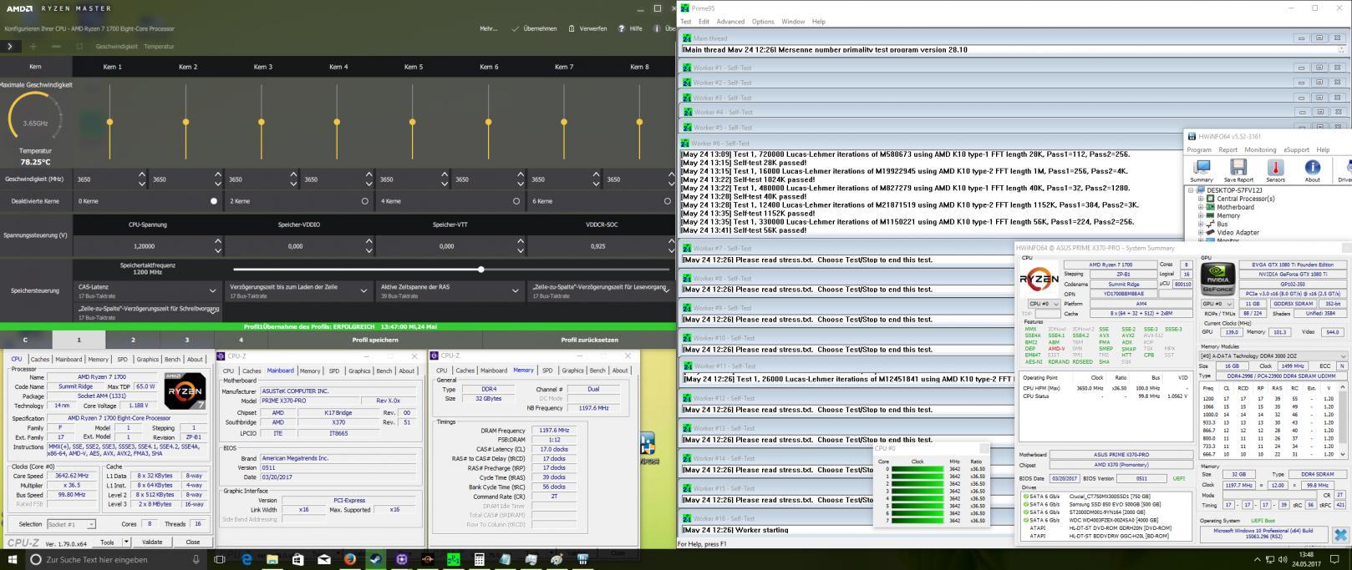
Task: Expand Ryzen Master side panel arrow
Action: [x=9, y=47]
